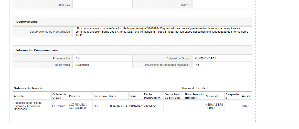Screen dimensions: 299x129
Task: Sort table by Direccion column header
Action: pos(100,96)
